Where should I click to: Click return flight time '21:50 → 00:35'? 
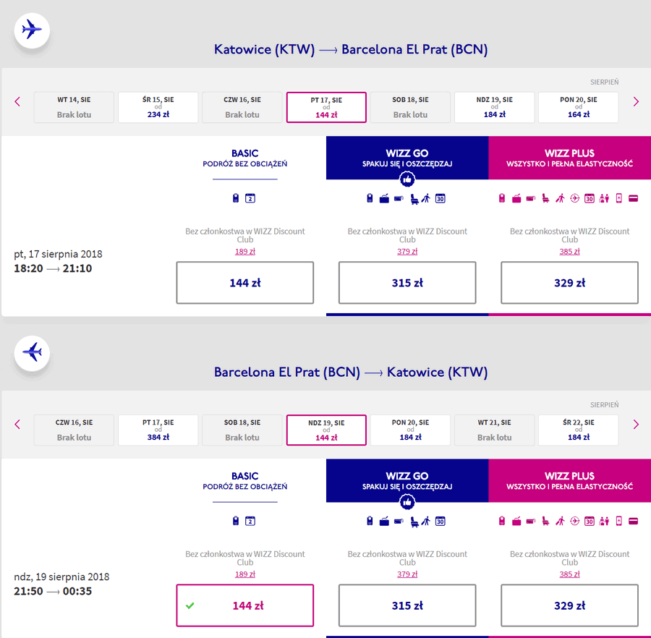(53, 591)
